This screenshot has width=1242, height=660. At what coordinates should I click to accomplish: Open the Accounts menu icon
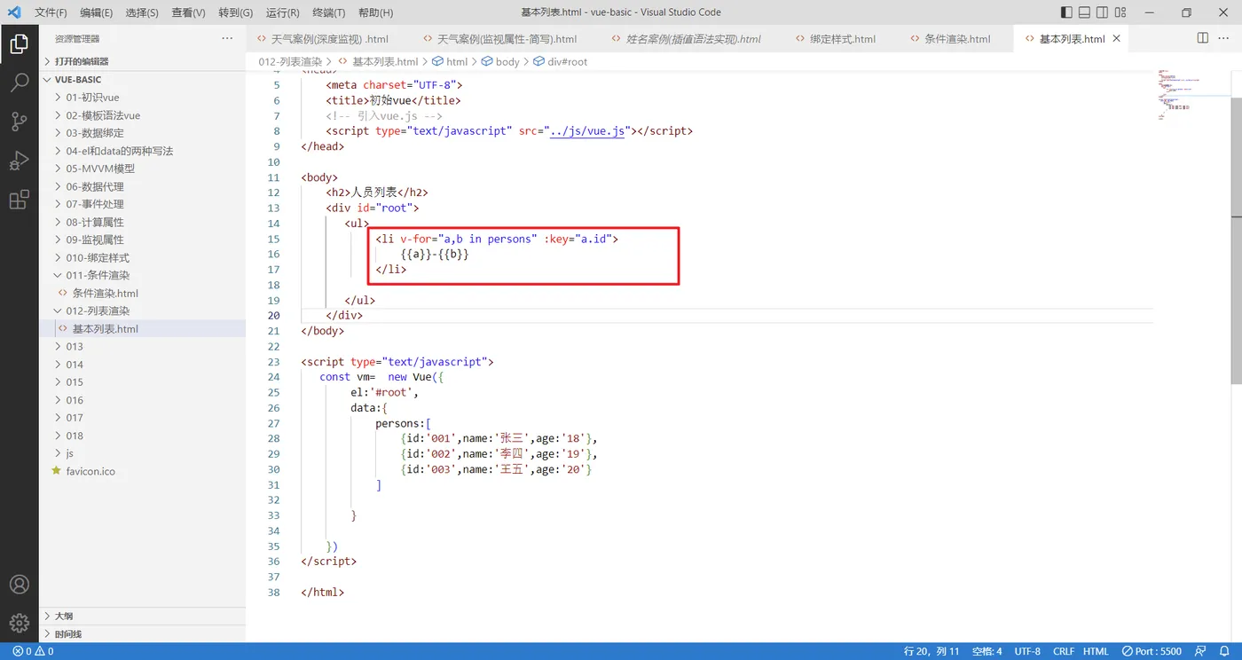[19, 585]
